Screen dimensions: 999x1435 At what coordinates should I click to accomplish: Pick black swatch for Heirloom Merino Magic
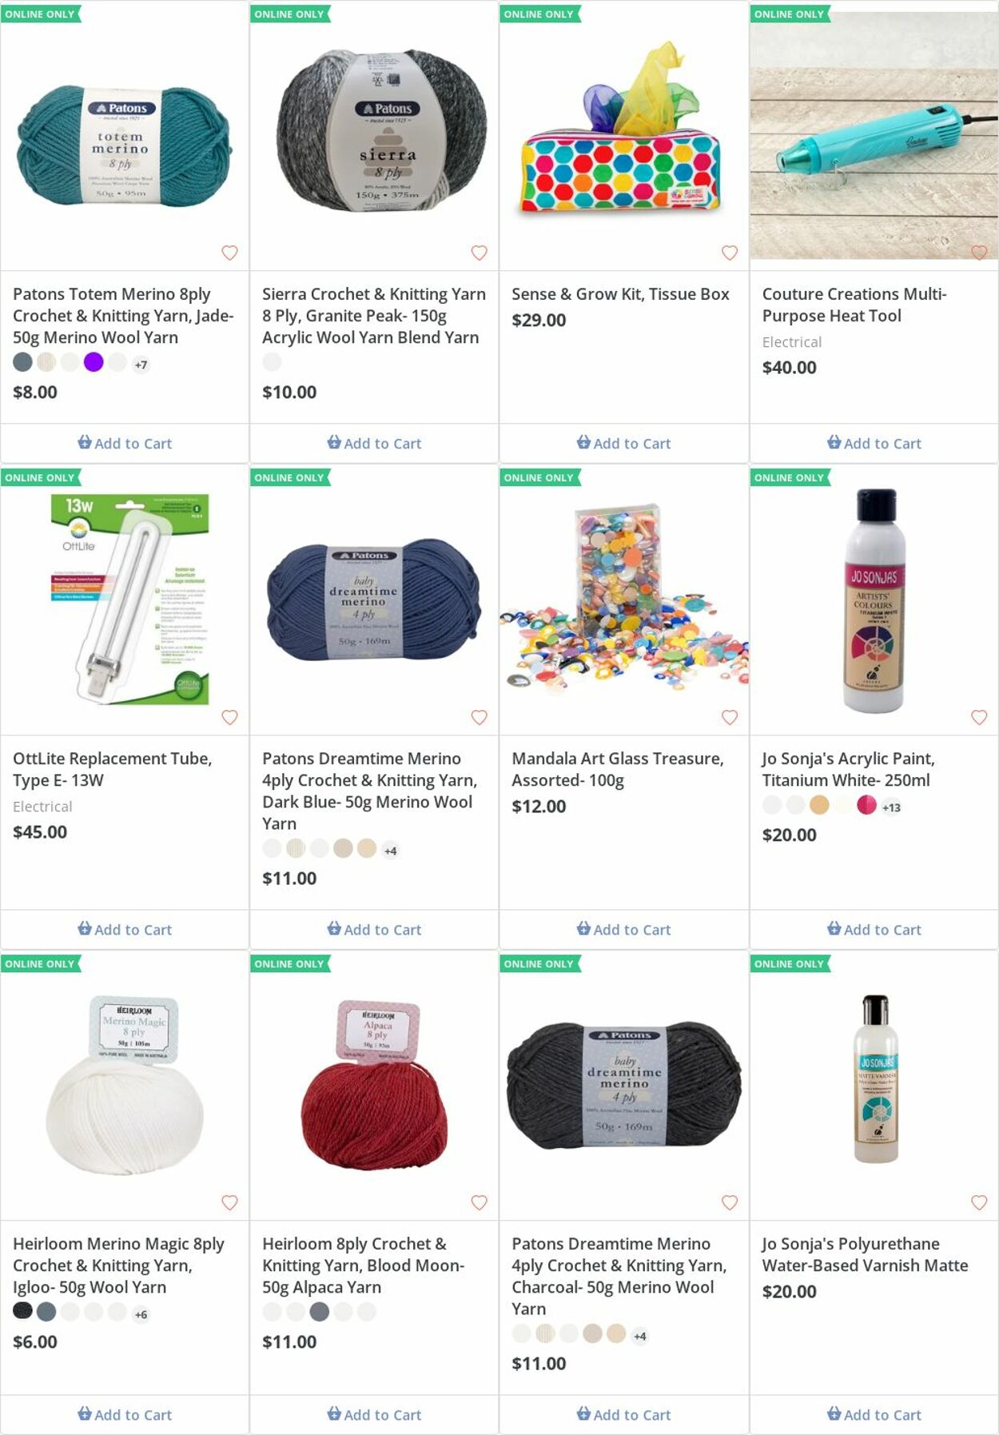click(x=22, y=1311)
